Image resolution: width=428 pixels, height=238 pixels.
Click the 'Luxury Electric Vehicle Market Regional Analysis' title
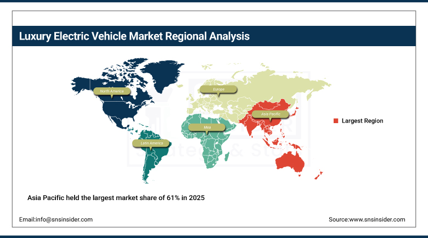click(x=134, y=36)
